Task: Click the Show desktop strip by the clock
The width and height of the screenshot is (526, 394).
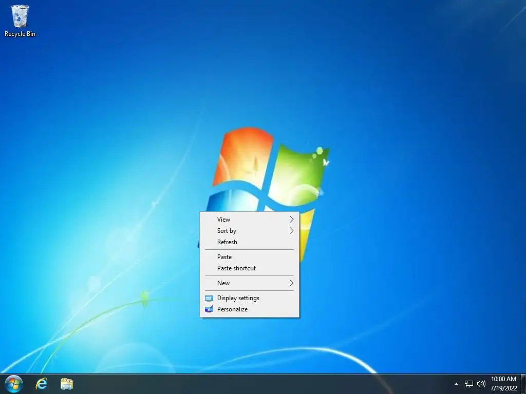Action: click(523, 384)
